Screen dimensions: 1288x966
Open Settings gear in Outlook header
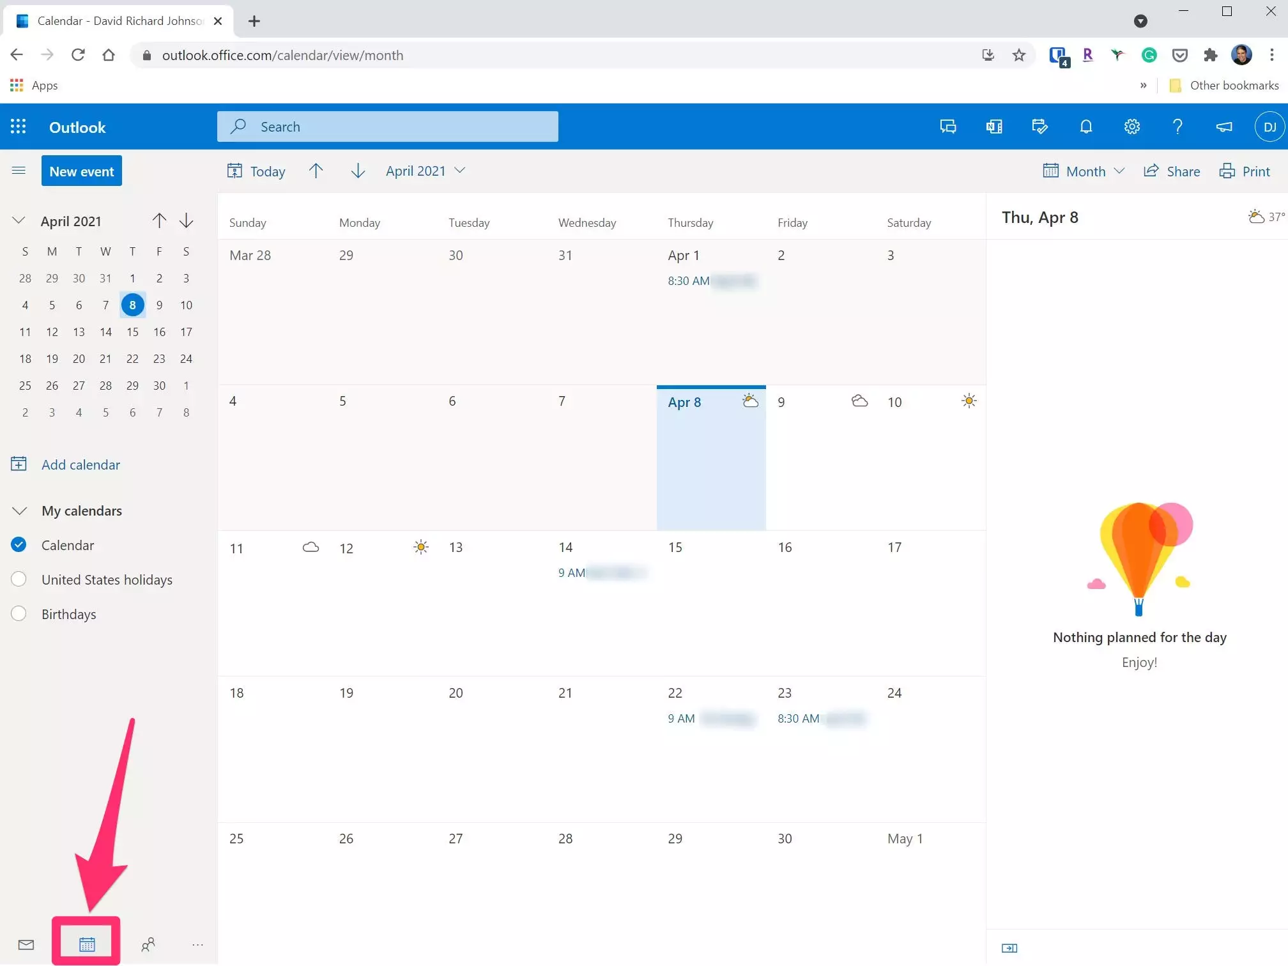coord(1131,126)
